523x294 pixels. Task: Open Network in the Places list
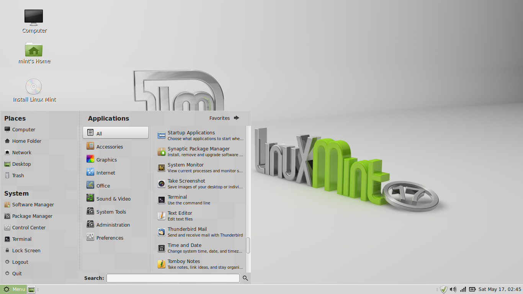pos(18,153)
